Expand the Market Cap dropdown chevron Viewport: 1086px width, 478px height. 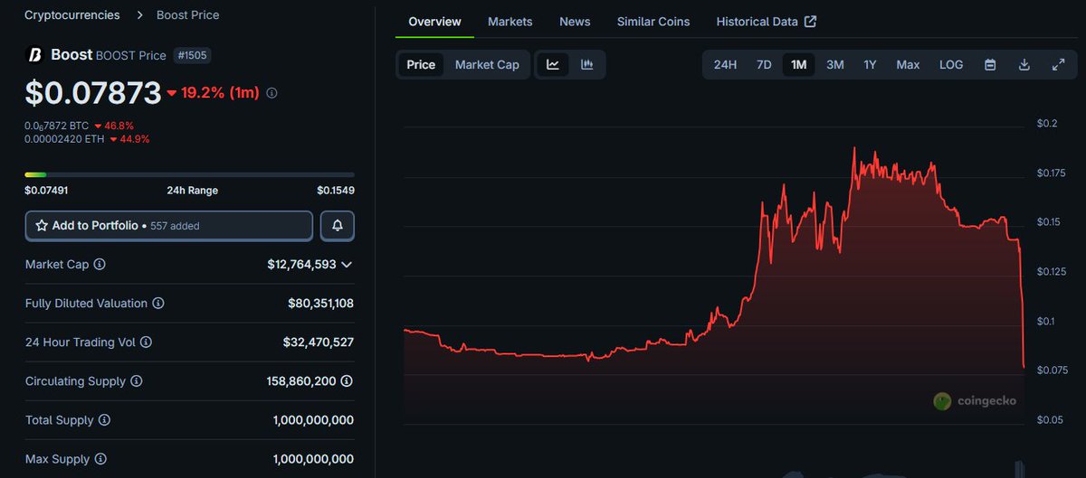pos(347,265)
